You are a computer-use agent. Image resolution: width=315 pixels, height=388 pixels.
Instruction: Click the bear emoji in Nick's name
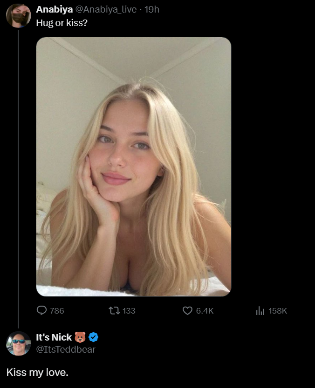point(81,337)
